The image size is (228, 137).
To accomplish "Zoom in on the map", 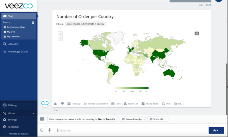I will point(60,34).
